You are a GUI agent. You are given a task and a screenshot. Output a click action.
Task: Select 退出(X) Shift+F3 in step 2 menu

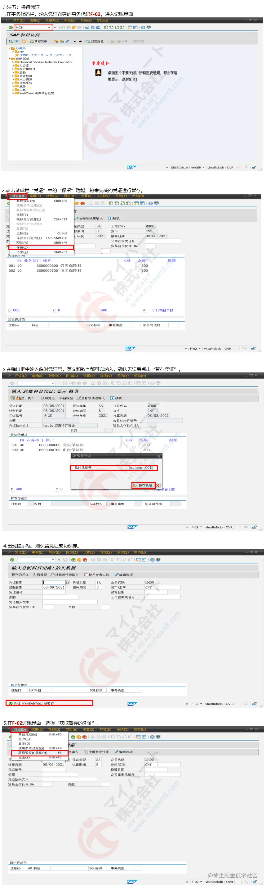click(42, 252)
